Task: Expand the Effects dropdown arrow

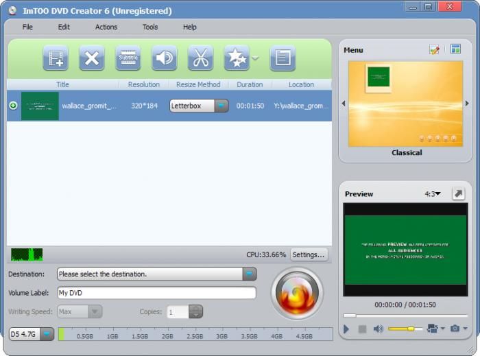Action: tap(255, 58)
